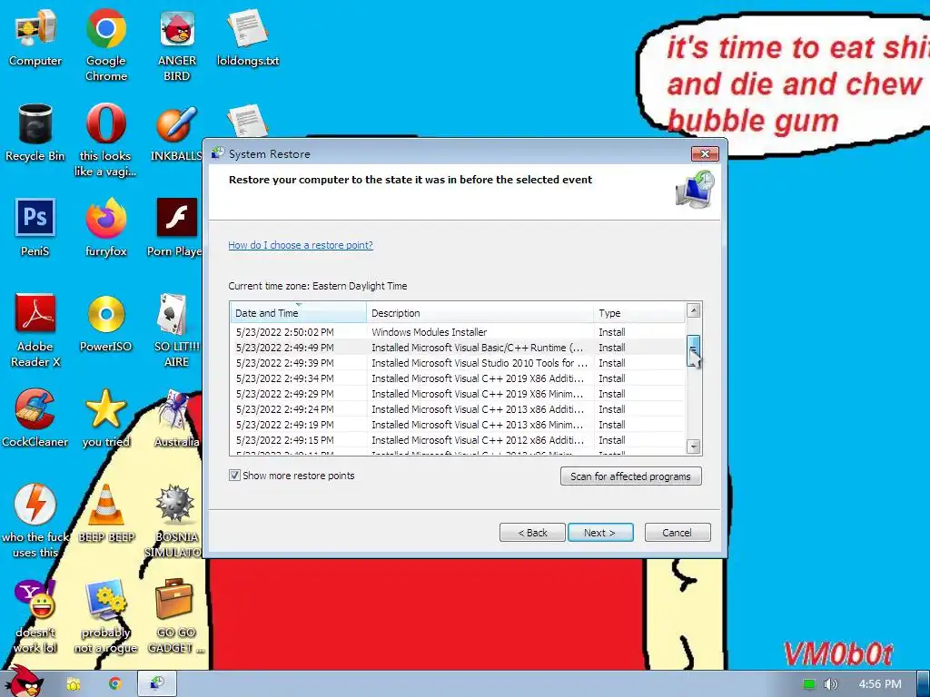
Task: Open the VLC cone icon labeled BEEP BEEP
Action: point(105,514)
